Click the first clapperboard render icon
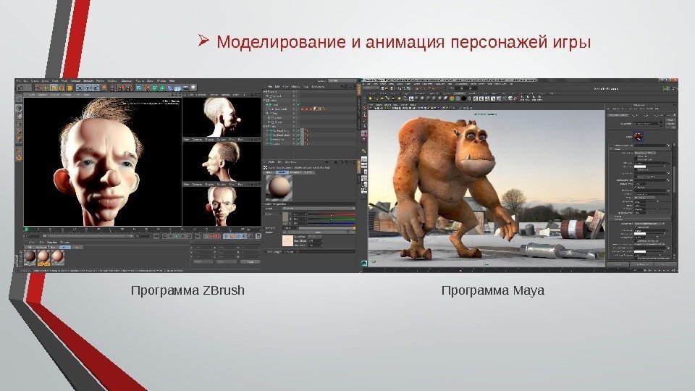695x391 pixels. 113,88
